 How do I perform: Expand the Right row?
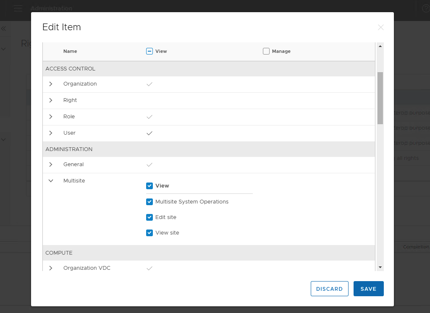point(51,100)
